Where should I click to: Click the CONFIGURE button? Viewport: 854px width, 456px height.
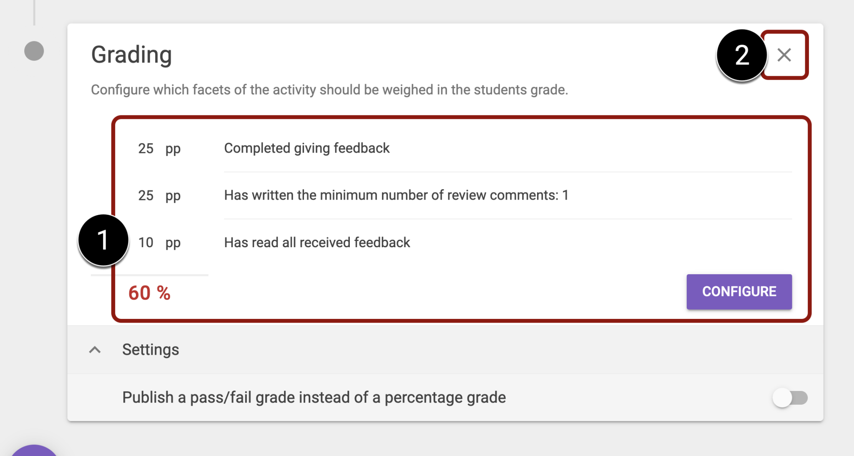(x=739, y=291)
